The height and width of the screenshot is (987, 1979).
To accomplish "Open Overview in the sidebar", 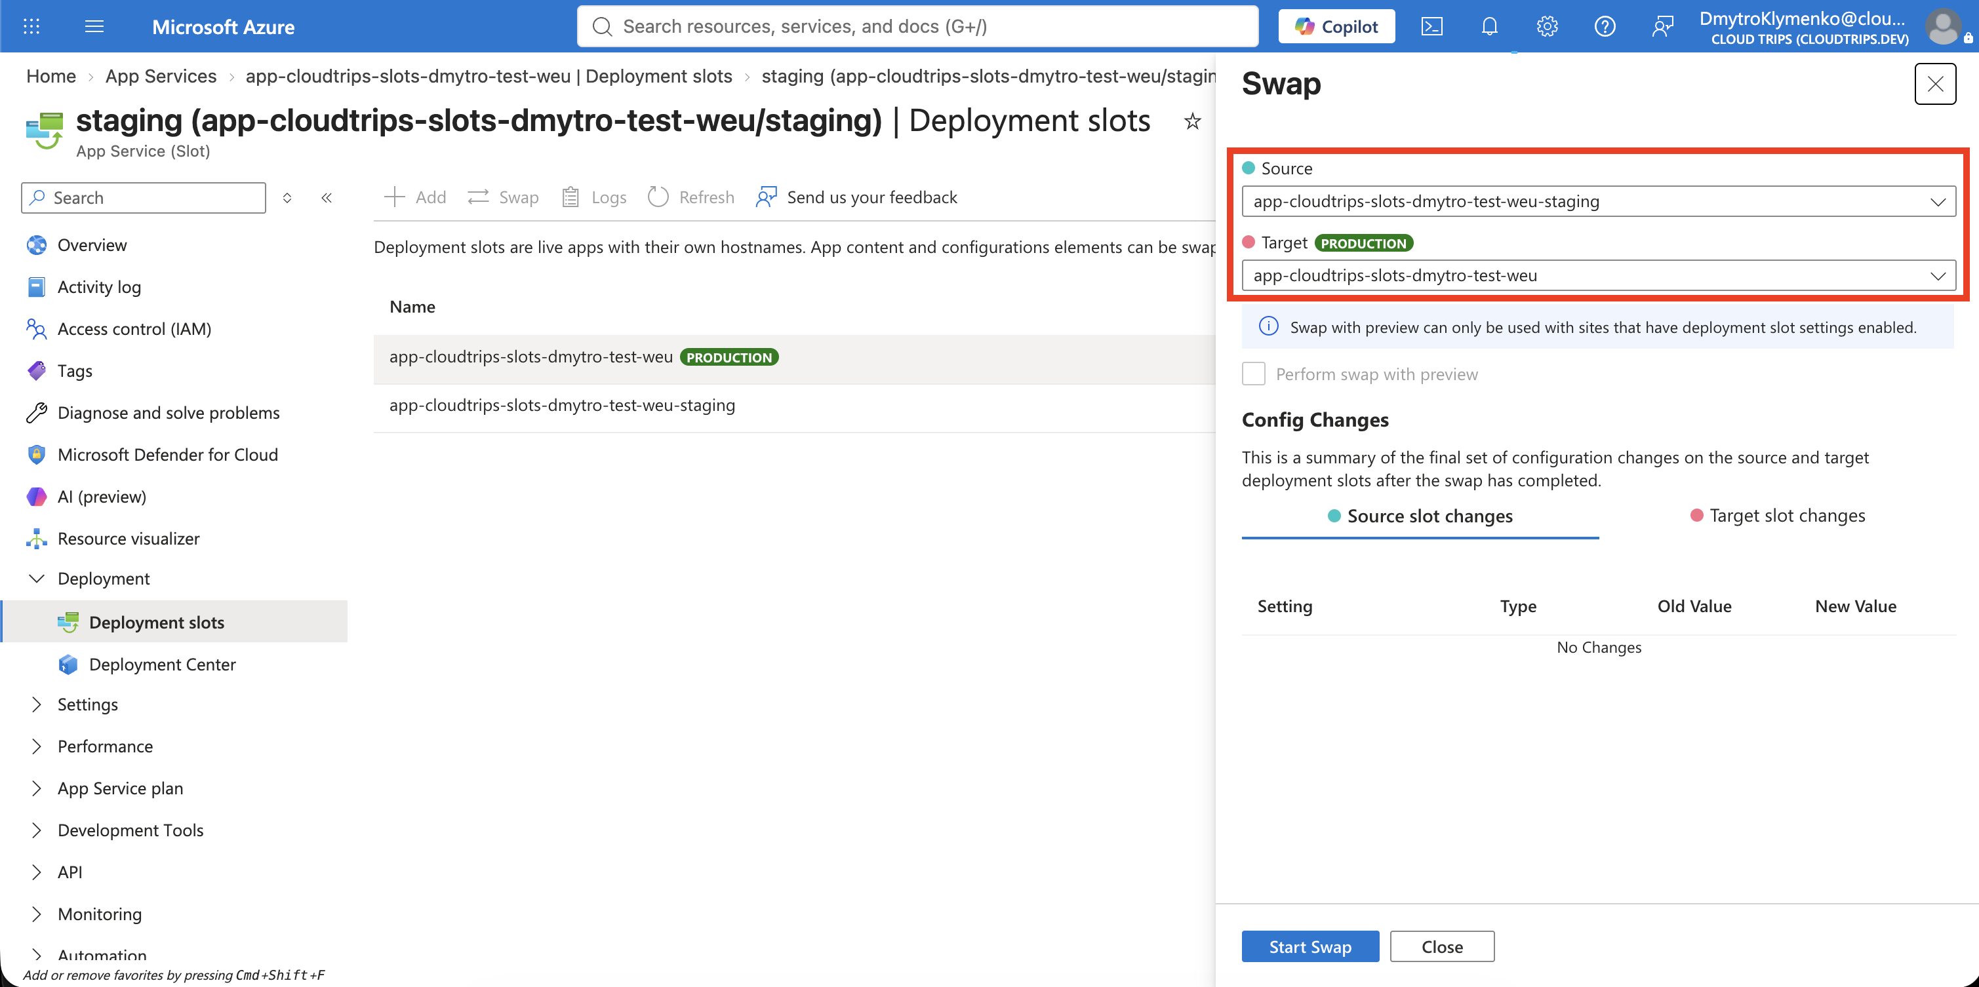I will (92, 244).
